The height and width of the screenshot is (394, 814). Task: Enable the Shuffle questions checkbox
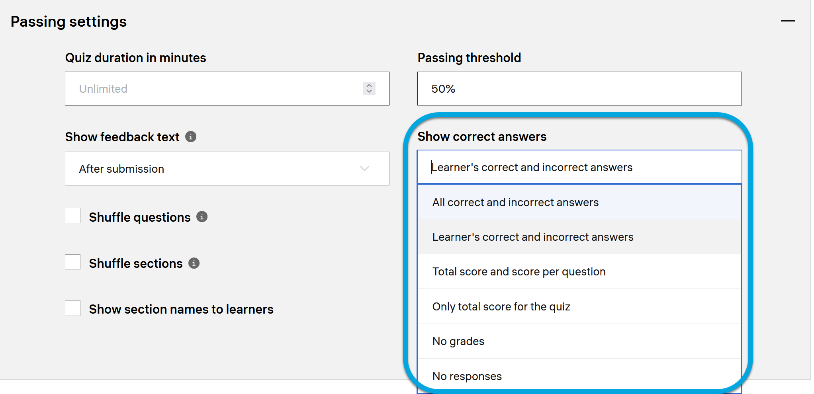(73, 216)
